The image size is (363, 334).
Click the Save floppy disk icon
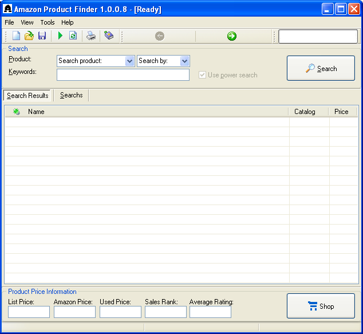pos(42,36)
